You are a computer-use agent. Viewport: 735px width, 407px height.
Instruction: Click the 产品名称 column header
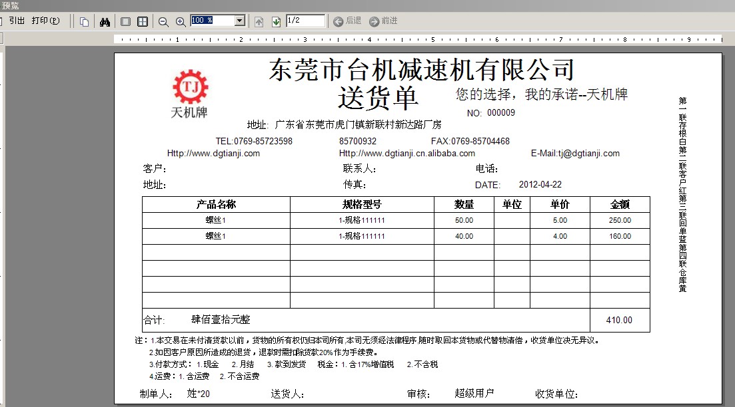216,204
